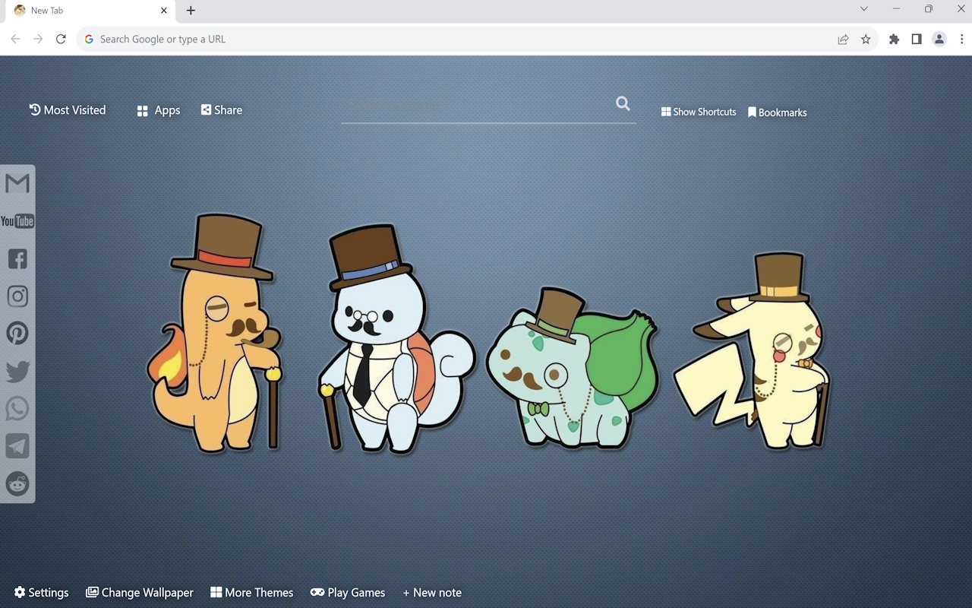Reload the current page

[61, 39]
